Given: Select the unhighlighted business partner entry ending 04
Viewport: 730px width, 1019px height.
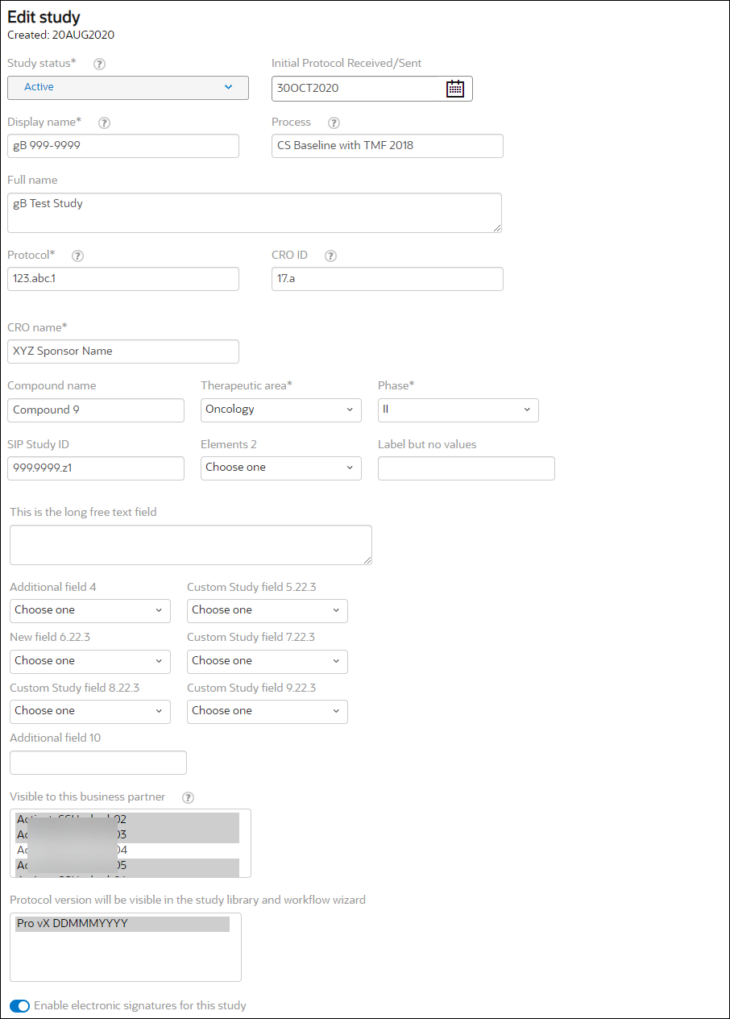Looking at the screenshot, I should (127, 851).
